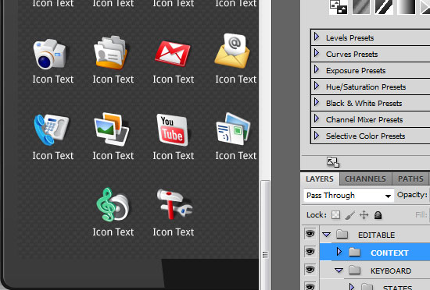Screen dimensions: 430x290
Task: Expand Exposure Presets list
Action: click(317, 69)
